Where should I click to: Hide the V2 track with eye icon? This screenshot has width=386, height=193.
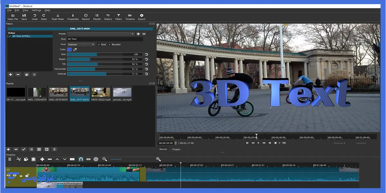point(14,176)
